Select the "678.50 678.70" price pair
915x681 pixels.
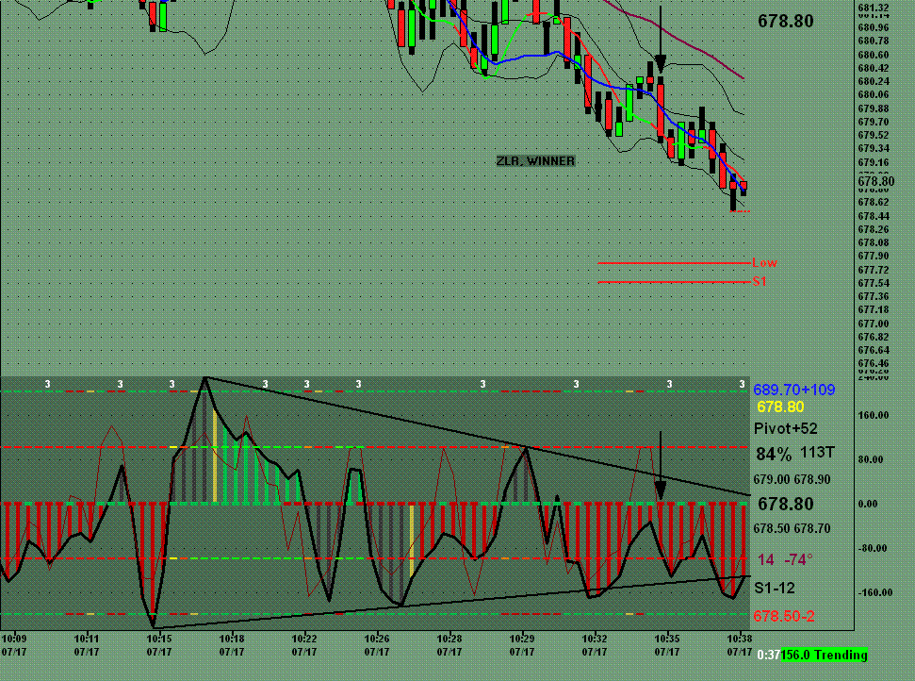[x=792, y=528]
